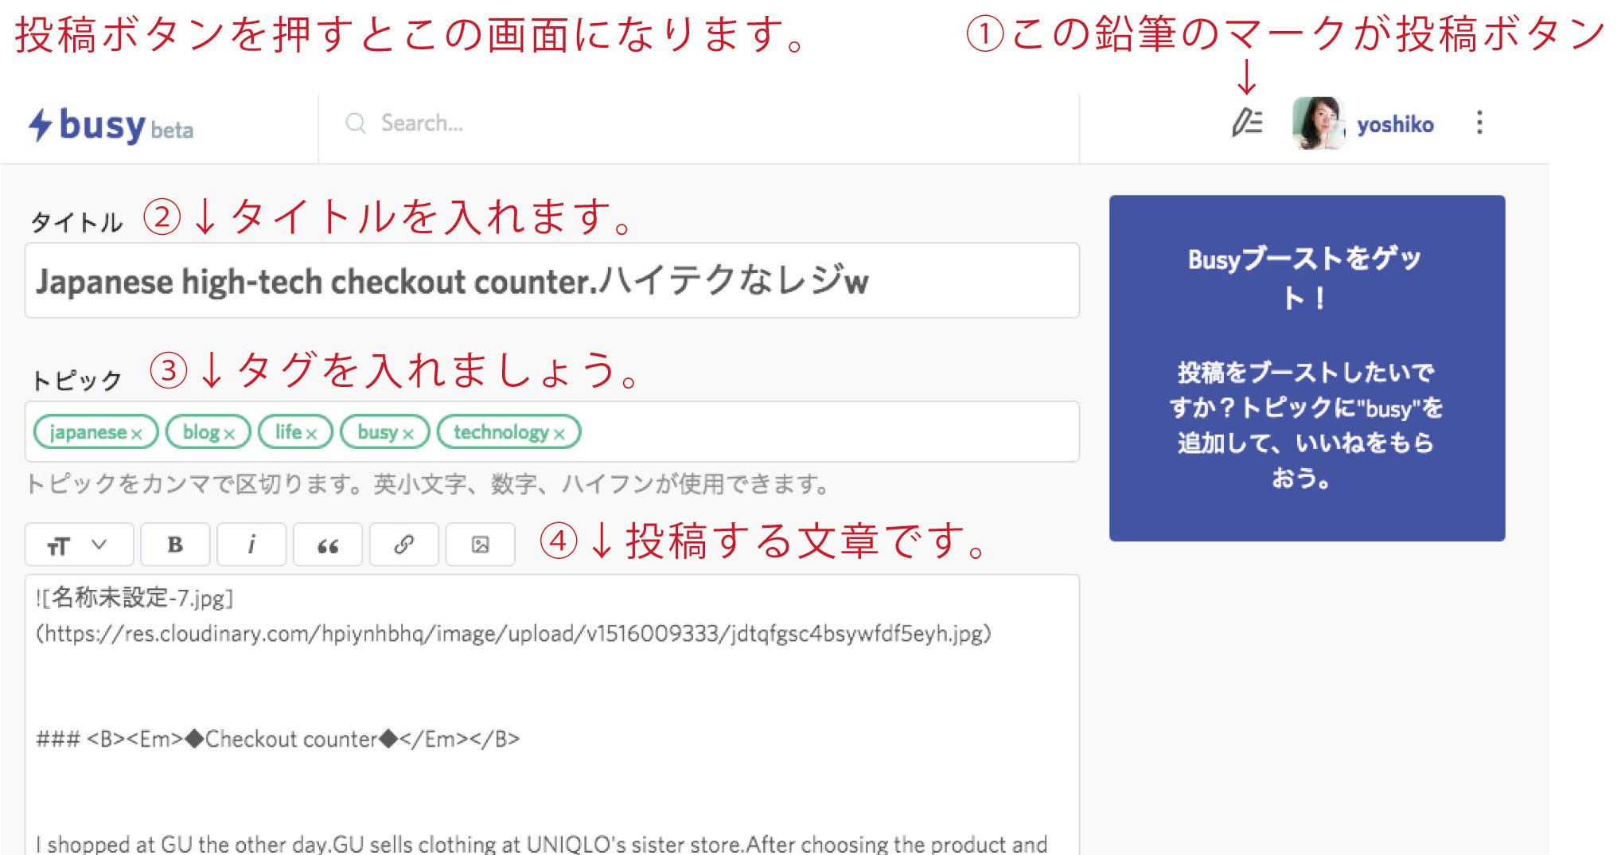
Task: Remove the blog tag
Action: (229, 434)
